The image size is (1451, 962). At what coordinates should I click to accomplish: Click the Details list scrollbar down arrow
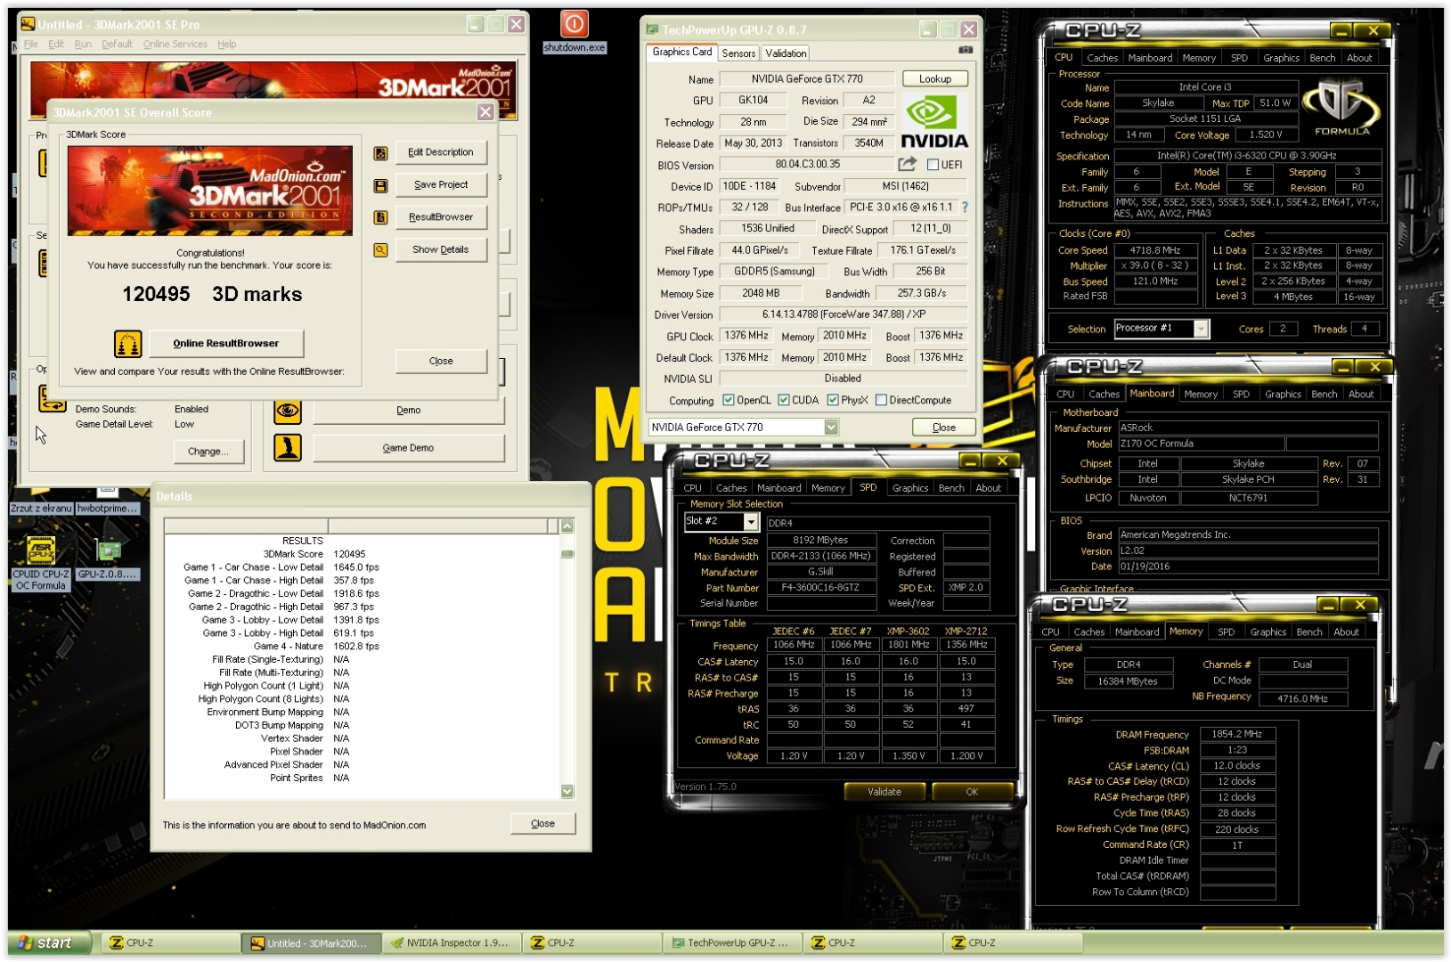coord(567,792)
